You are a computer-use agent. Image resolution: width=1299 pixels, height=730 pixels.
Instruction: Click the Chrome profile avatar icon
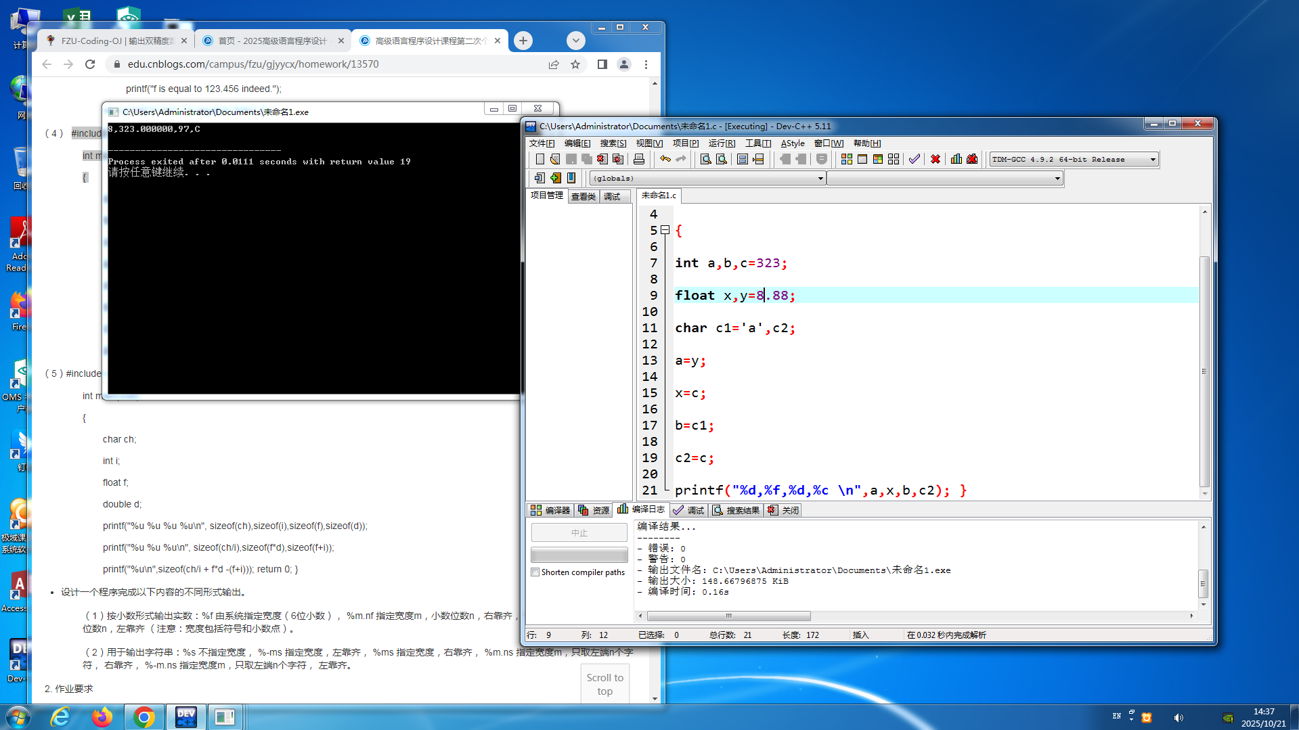(x=624, y=64)
